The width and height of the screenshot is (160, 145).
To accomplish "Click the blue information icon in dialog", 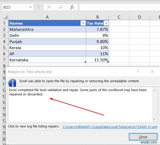I will click(12, 83).
